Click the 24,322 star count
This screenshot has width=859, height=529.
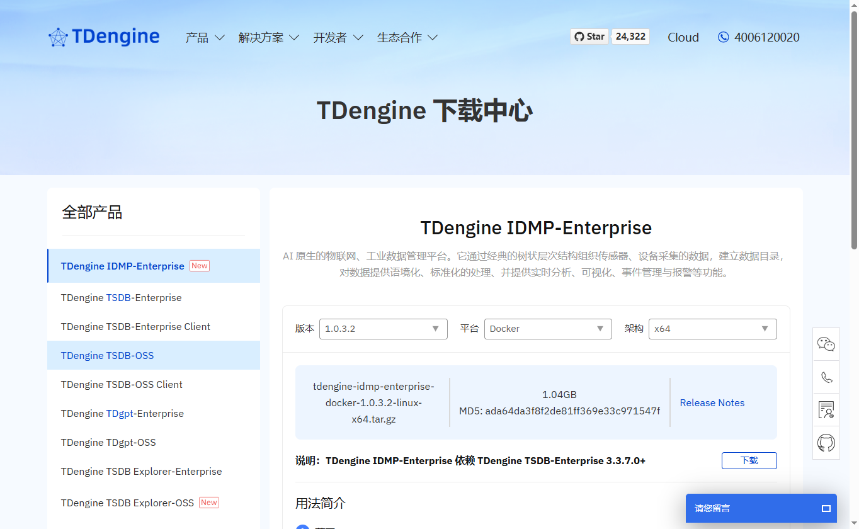click(630, 37)
